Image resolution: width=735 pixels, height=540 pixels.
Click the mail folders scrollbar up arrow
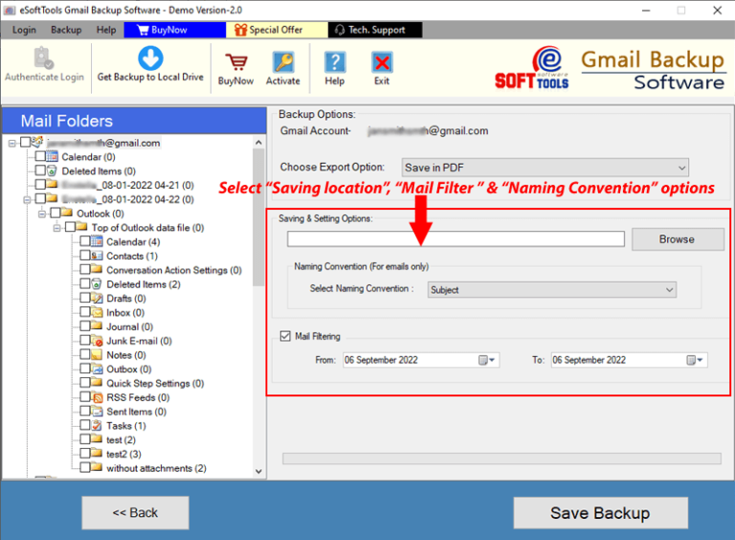(x=258, y=142)
